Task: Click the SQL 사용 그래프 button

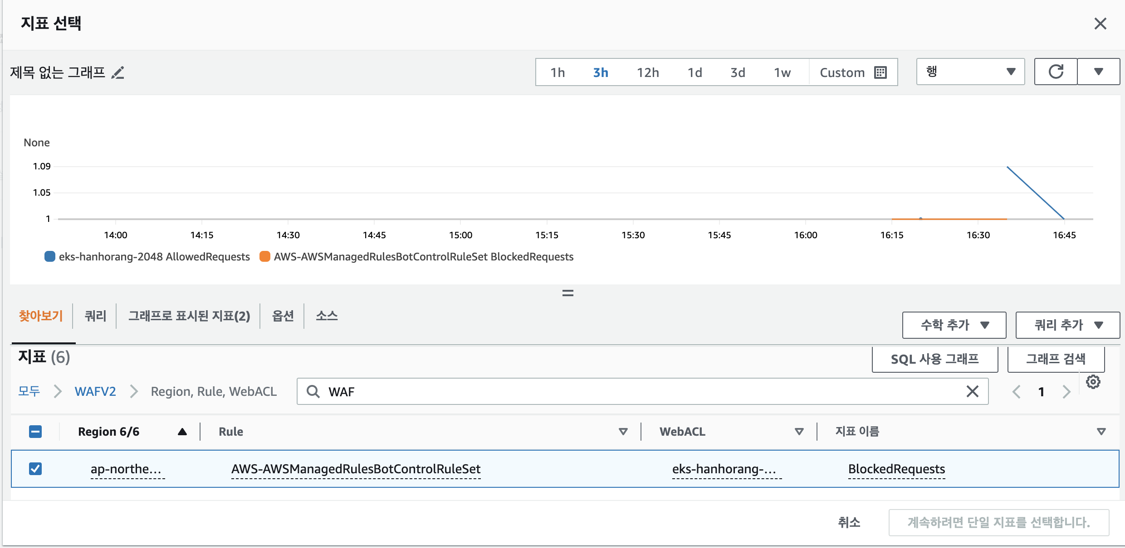Action: coord(935,358)
